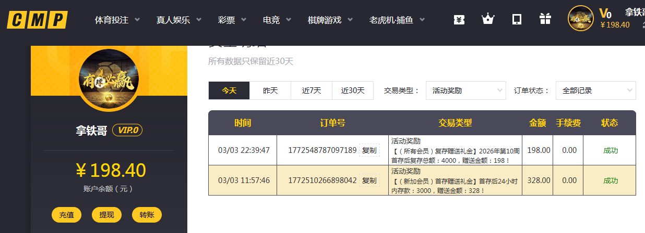This screenshot has height=233, width=645.
Task: Select the 近30天 date filter tab
Action: (353, 90)
